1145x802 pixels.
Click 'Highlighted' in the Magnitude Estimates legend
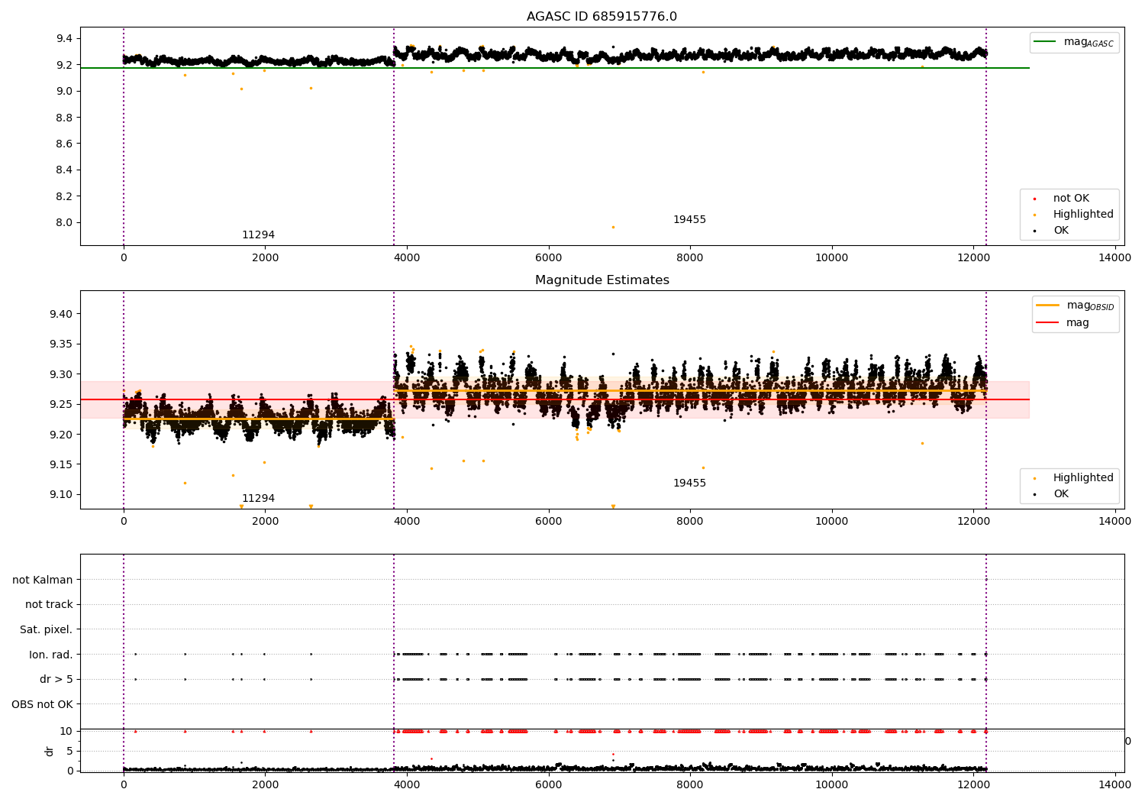pyautogui.click(x=1082, y=478)
